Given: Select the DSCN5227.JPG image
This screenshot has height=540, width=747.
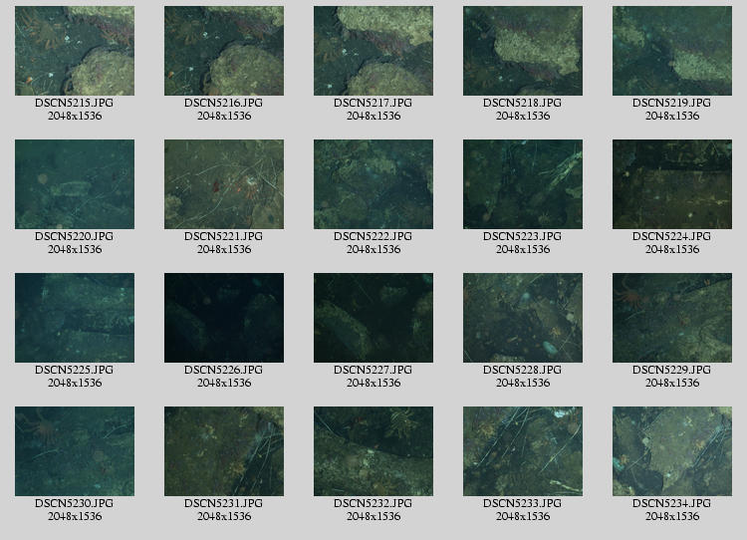Looking at the screenshot, I should point(373,318).
